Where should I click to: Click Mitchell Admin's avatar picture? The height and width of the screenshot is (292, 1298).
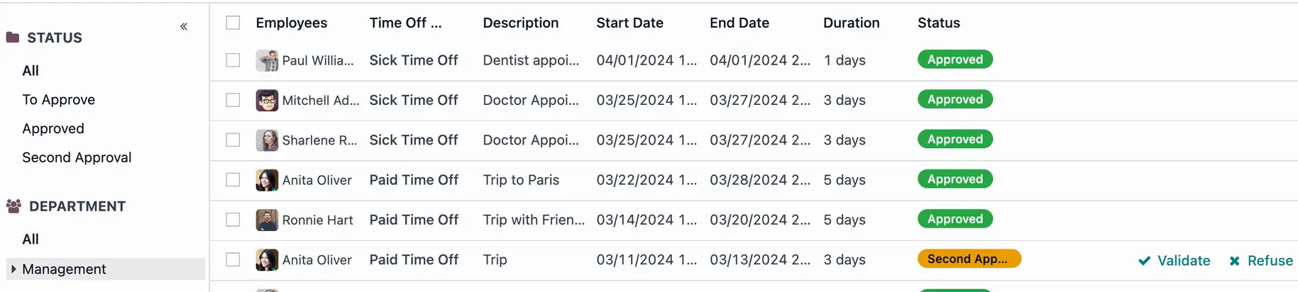[267, 100]
